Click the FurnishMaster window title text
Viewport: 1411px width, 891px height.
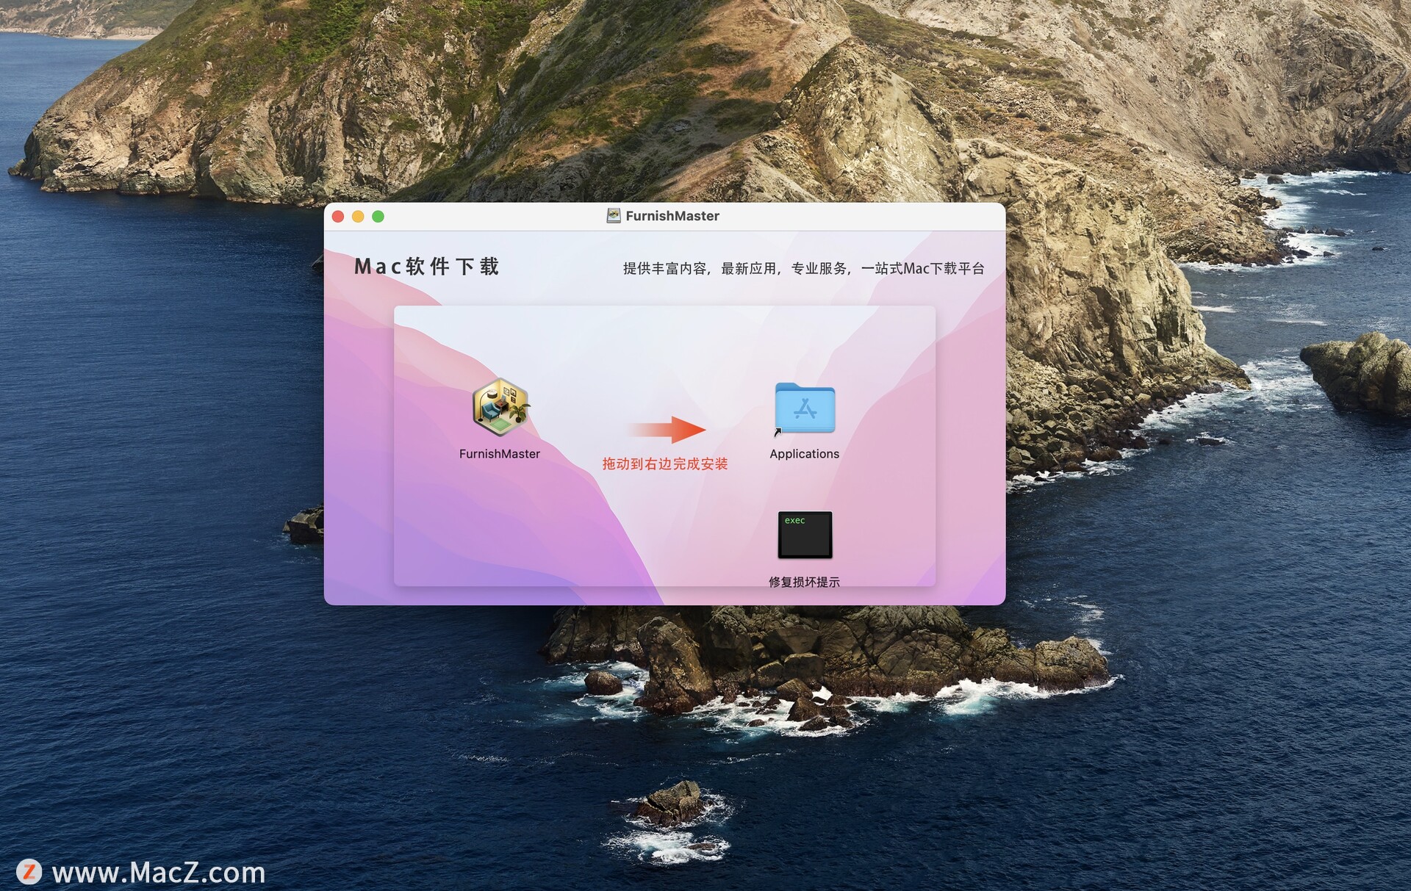(672, 216)
